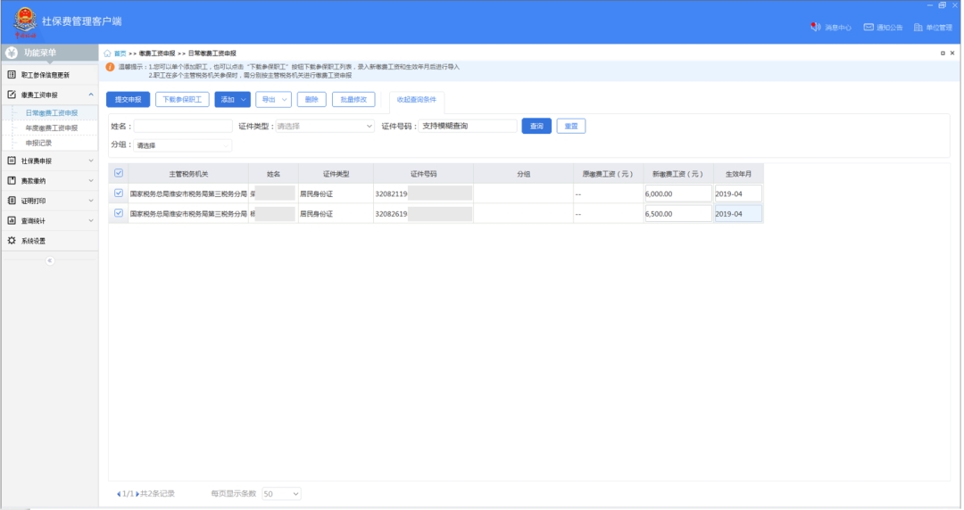
Task: Uncheck the second employee row checkbox
Action: coord(119,213)
